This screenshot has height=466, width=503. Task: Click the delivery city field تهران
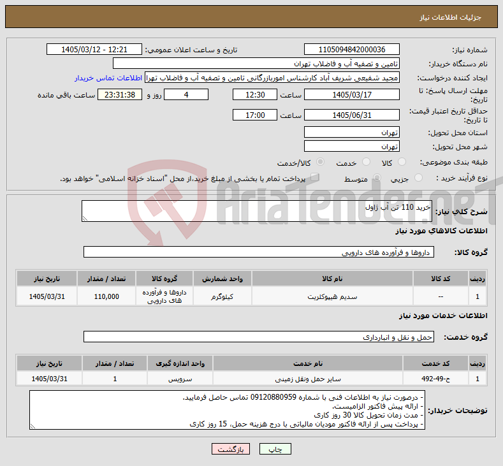pyautogui.click(x=351, y=146)
